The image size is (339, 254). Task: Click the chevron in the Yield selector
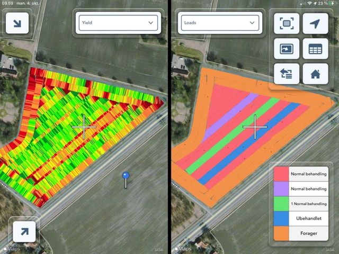tap(151, 23)
